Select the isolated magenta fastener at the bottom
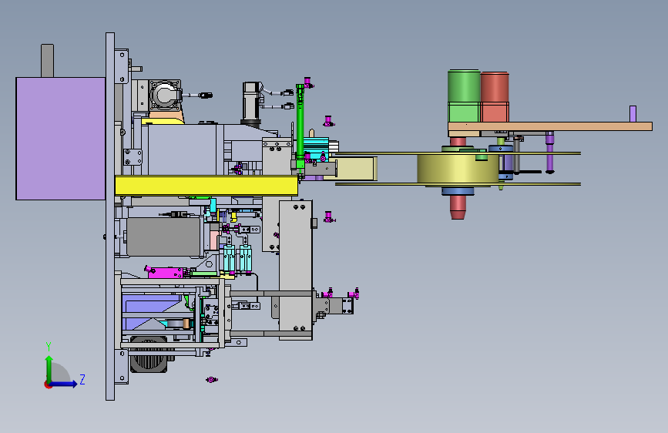Image resolution: width=668 pixels, height=433 pixels. point(211,379)
